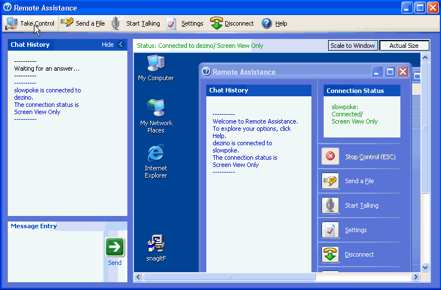Click the Remote Assistance title bar help icon
The image size is (441, 290).
click(8, 7)
